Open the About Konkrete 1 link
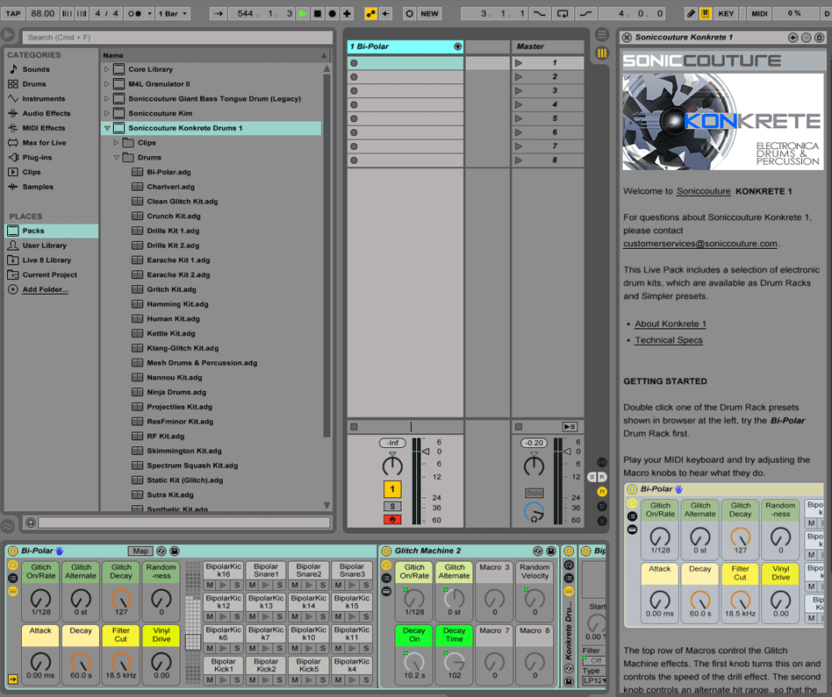 click(671, 324)
